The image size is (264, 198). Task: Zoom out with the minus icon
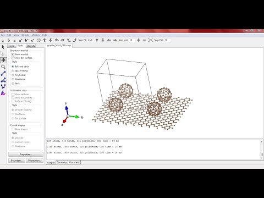pyautogui.click(x=145, y=40)
